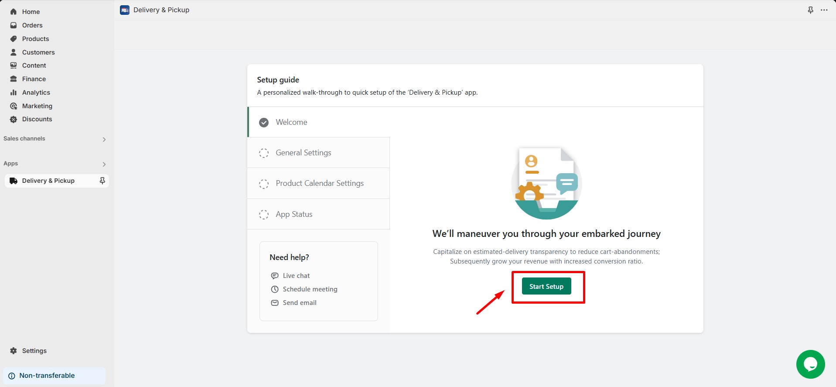Click the Customers person icon
Viewport: 836px width, 387px height.
coord(14,52)
